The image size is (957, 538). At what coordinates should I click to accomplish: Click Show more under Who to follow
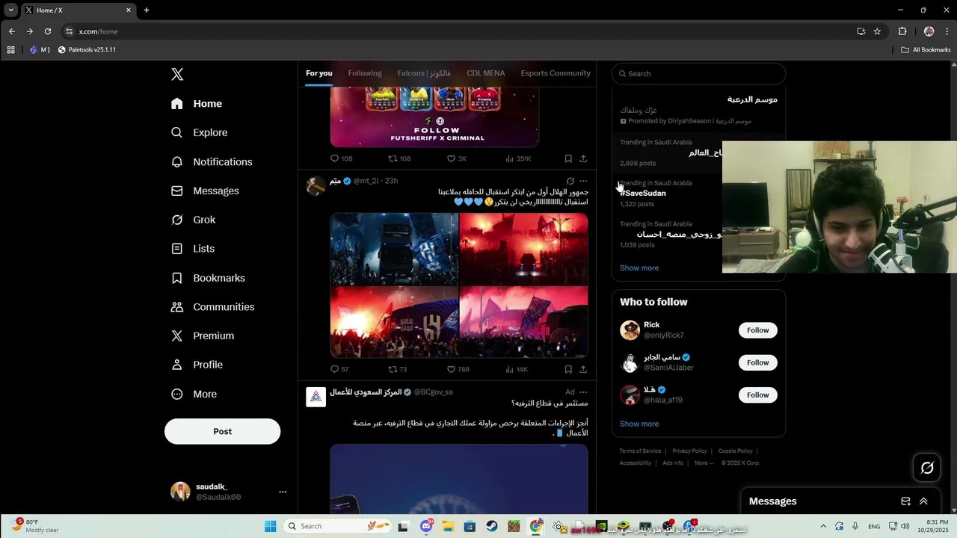(639, 424)
